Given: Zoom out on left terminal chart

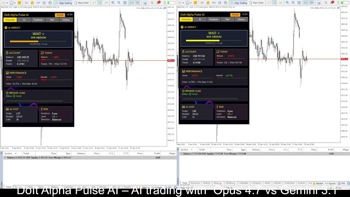Looking at the screenshot, I should [119, 3].
